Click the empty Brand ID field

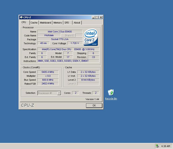(79, 36)
